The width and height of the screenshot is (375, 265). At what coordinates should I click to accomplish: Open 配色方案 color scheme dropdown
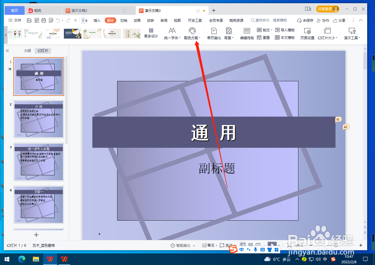192,34
